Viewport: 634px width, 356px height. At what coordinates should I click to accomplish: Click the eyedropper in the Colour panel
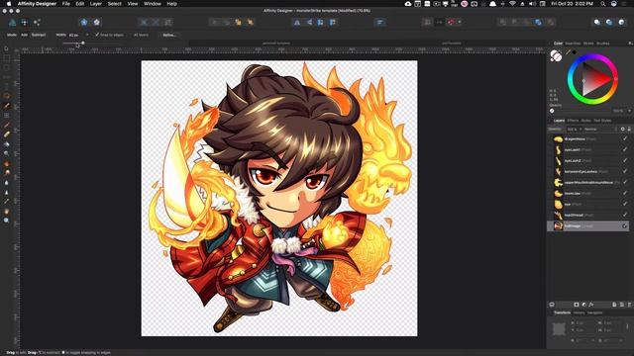click(568, 52)
